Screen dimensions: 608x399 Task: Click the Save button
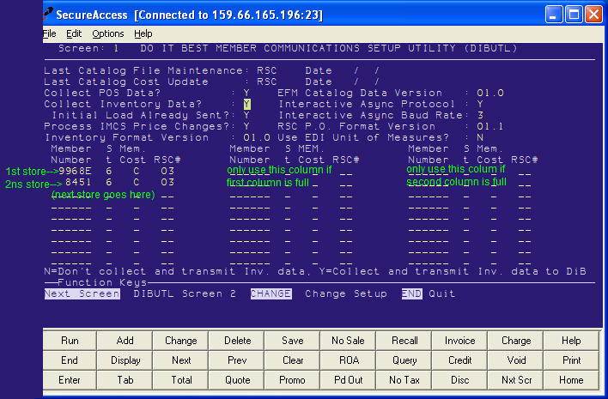coord(293,341)
